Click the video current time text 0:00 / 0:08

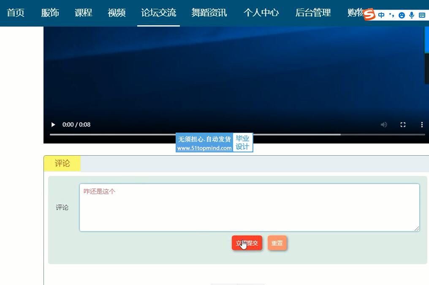[76, 125]
